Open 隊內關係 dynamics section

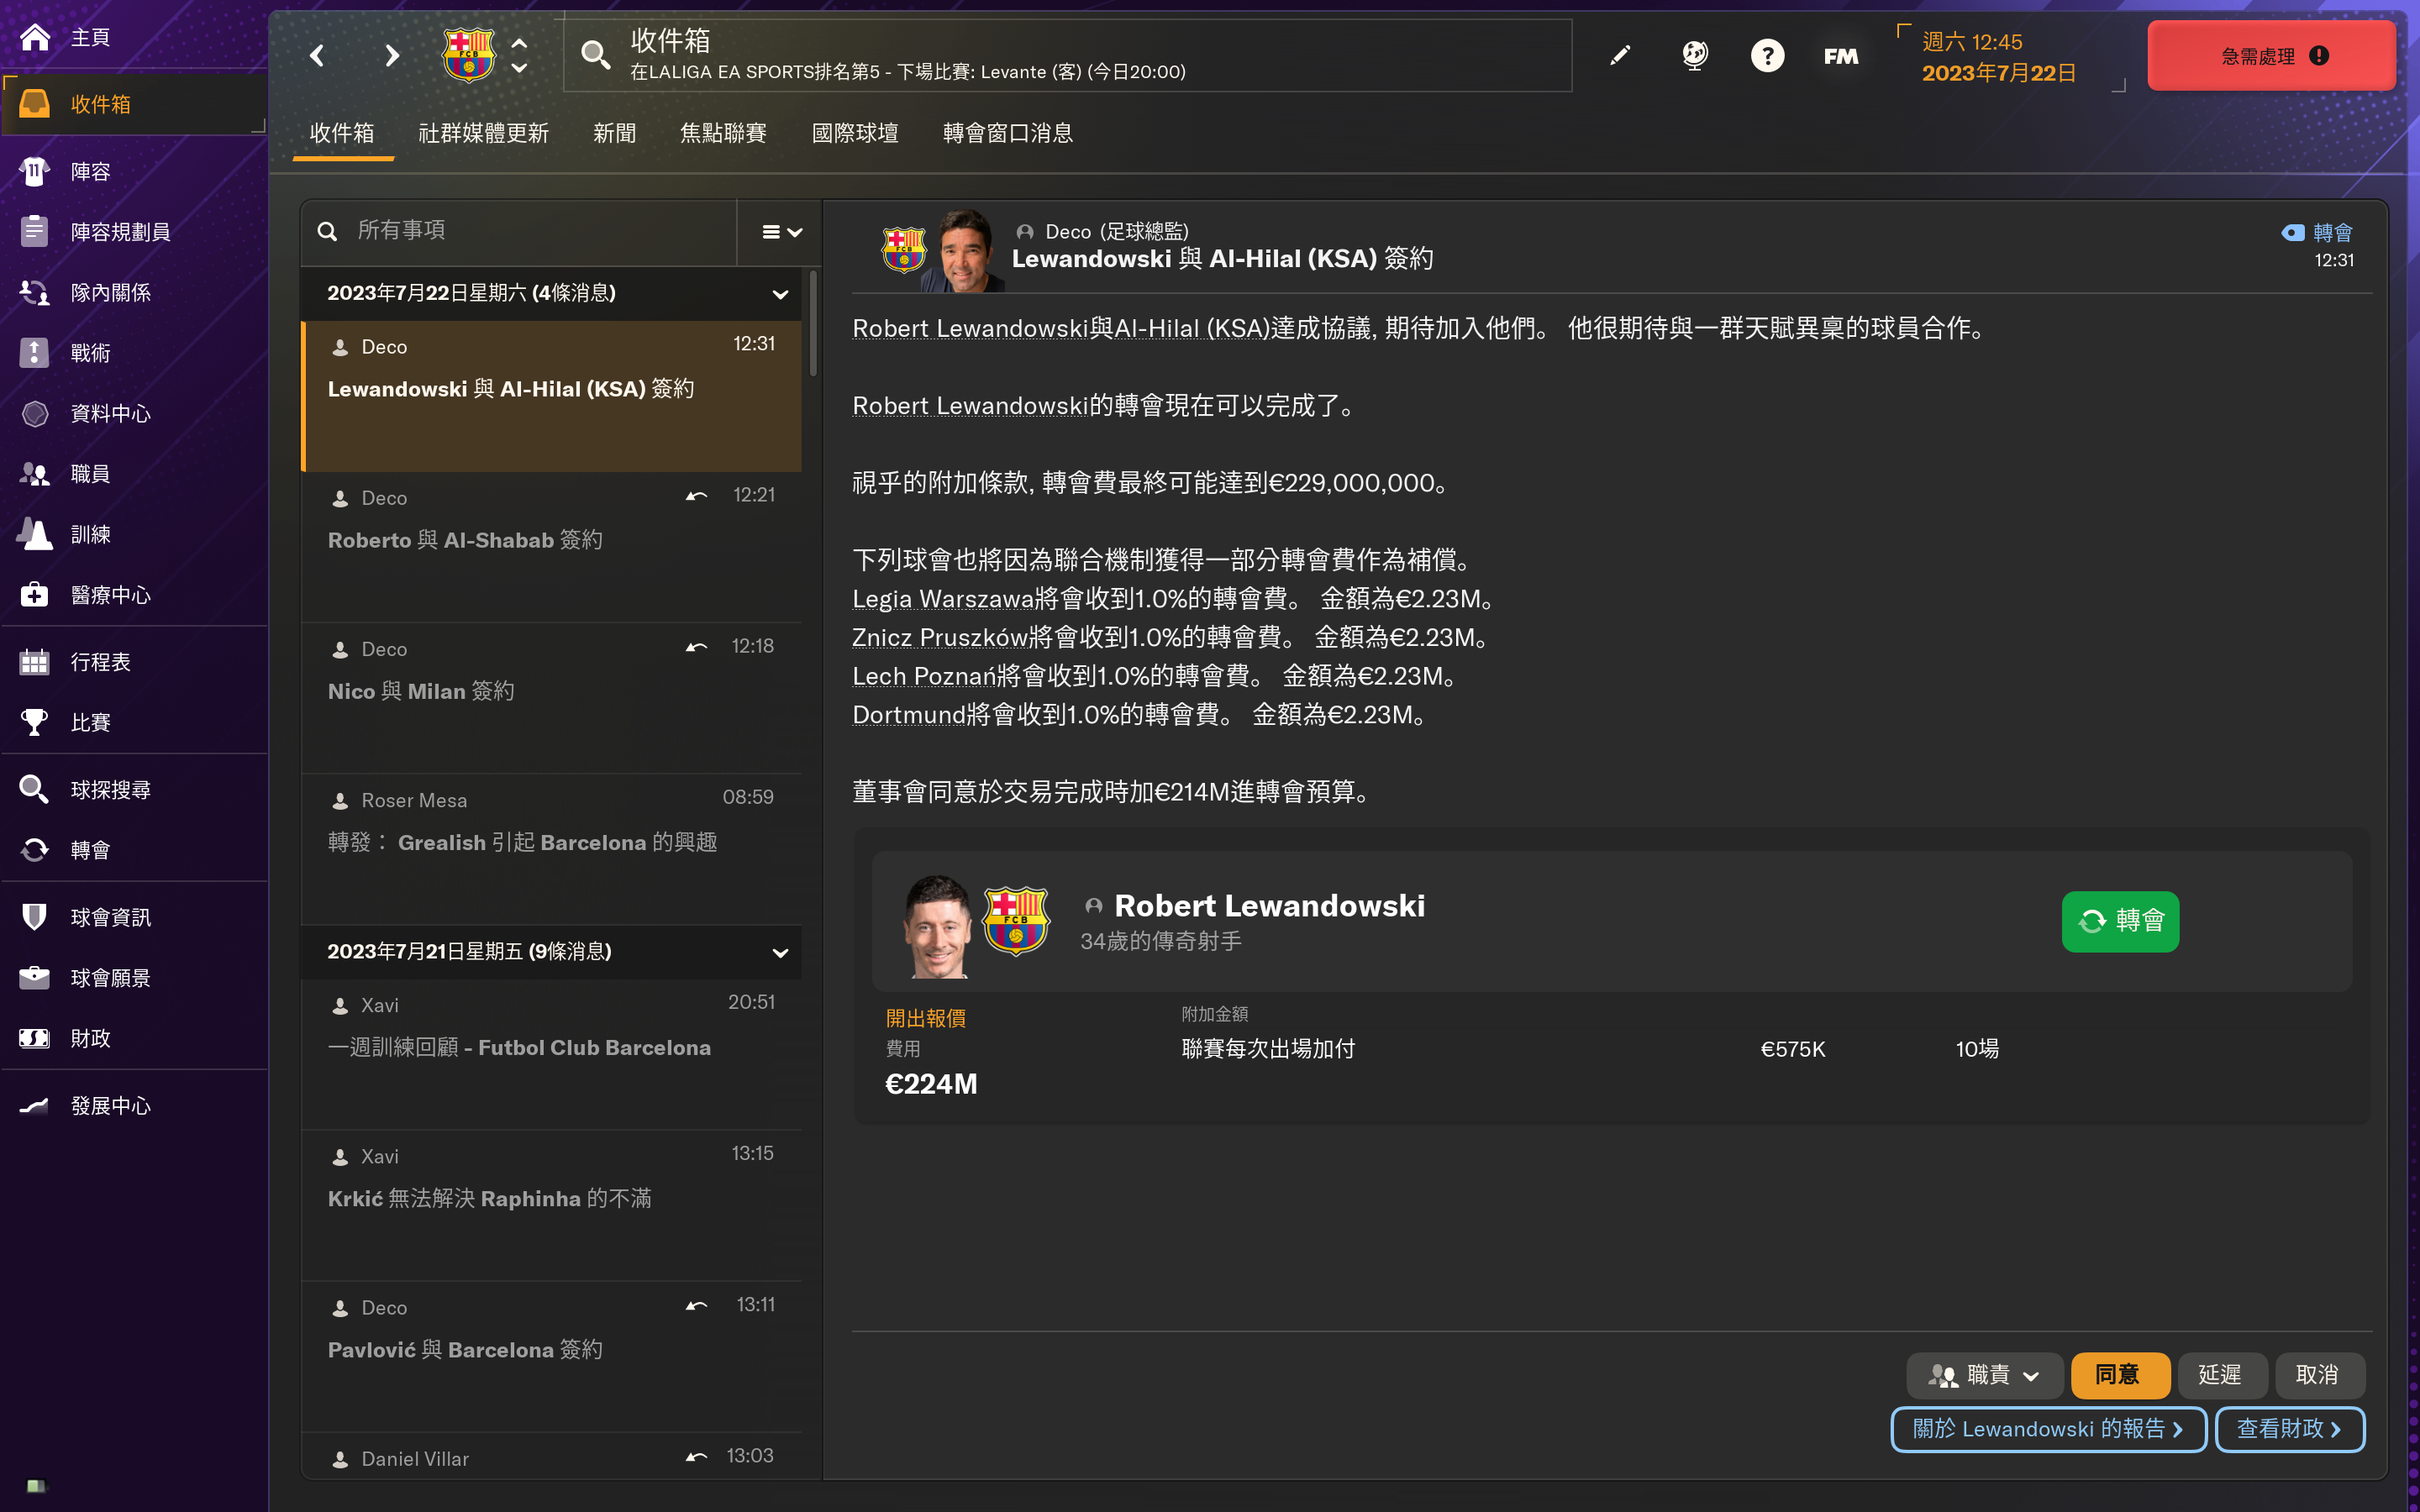coord(134,292)
